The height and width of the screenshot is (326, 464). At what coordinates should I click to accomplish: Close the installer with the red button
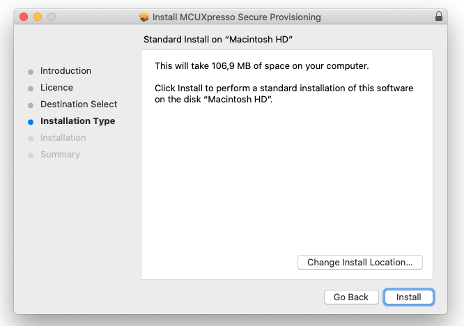[x=24, y=16]
